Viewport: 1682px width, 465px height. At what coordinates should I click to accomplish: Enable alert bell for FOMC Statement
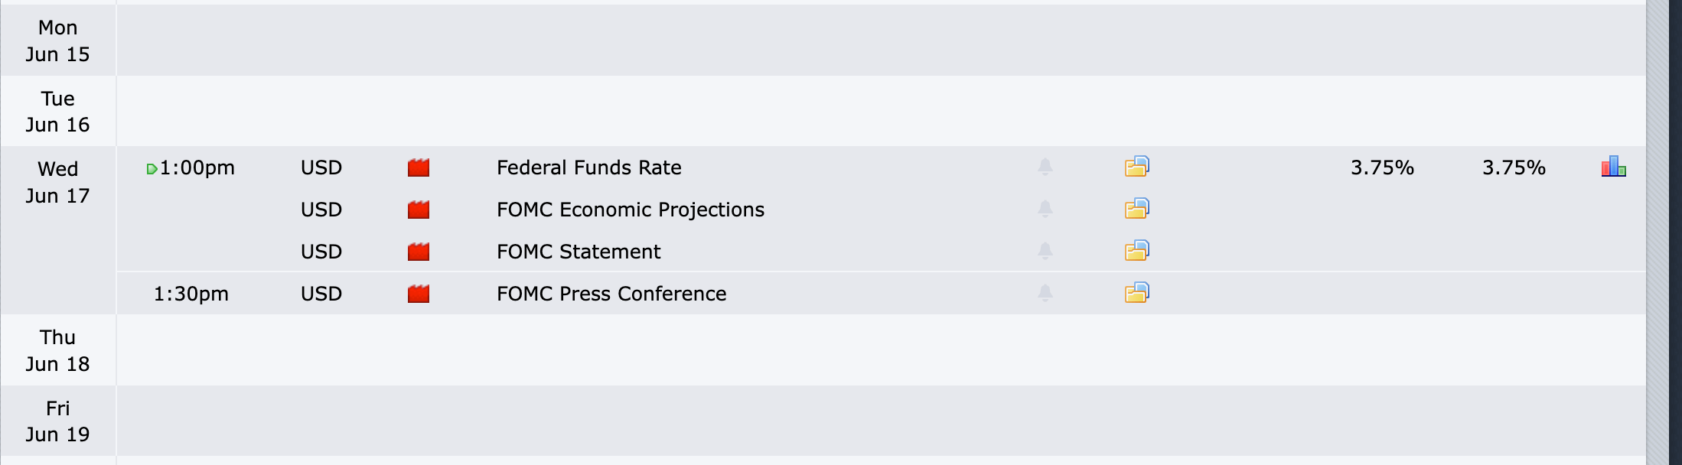click(x=1045, y=251)
